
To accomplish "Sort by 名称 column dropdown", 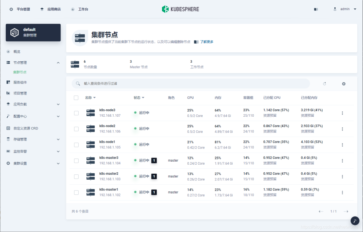I will click(x=90, y=98).
